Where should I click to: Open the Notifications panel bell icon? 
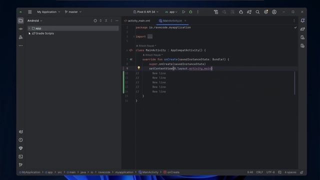(x=302, y=20)
